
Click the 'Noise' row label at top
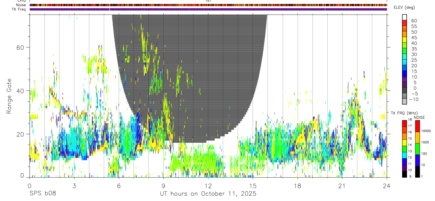coord(21,5)
